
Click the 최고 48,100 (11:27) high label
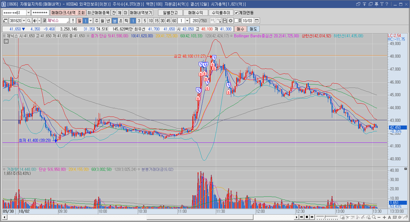(x=190, y=56)
